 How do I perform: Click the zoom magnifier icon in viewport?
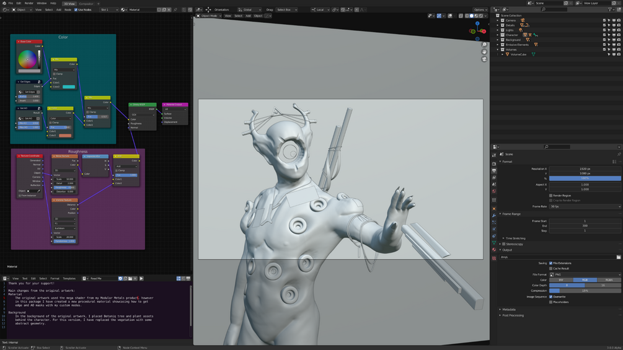pos(484,45)
